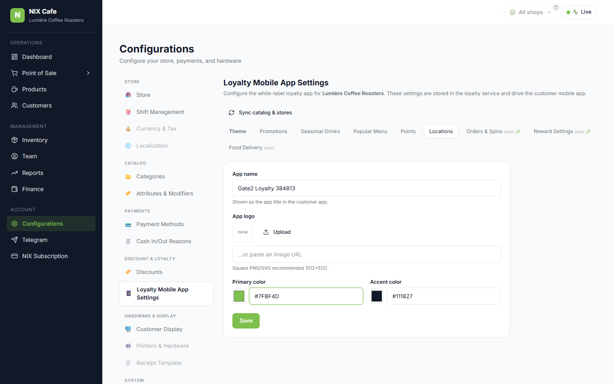614x384 pixels.
Task: Click the NIX Subscription card icon
Action: pyautogui.click(x=14, y=256)
